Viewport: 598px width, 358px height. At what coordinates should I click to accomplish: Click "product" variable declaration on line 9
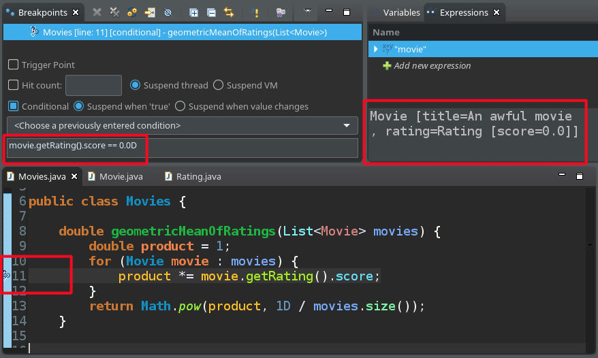point(167,246)
